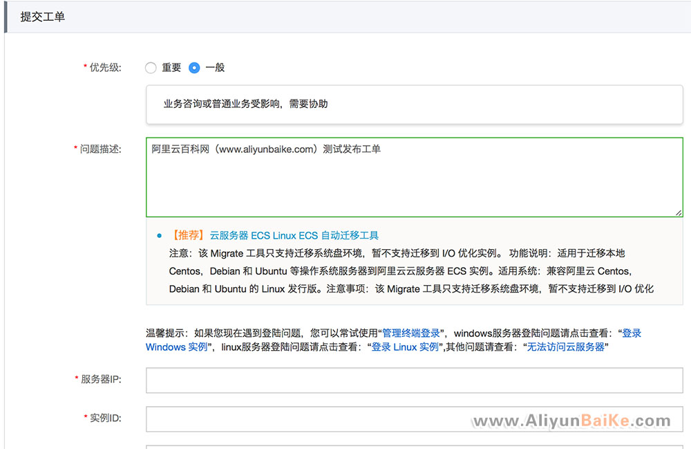Click inside the 问题描述 text area
Image resolution: width=691 pixels, height=449 pixels.
[414, 177]
